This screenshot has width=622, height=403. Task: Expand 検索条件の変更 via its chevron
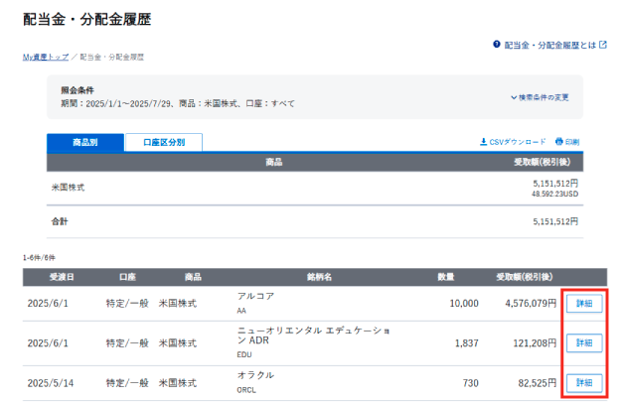click(514, 97)
